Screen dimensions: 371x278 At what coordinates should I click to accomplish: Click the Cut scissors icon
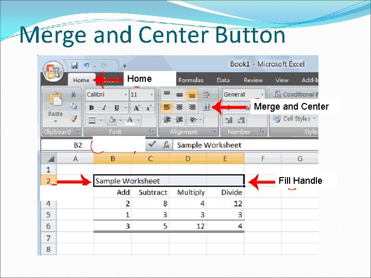[x=73, y=94]
